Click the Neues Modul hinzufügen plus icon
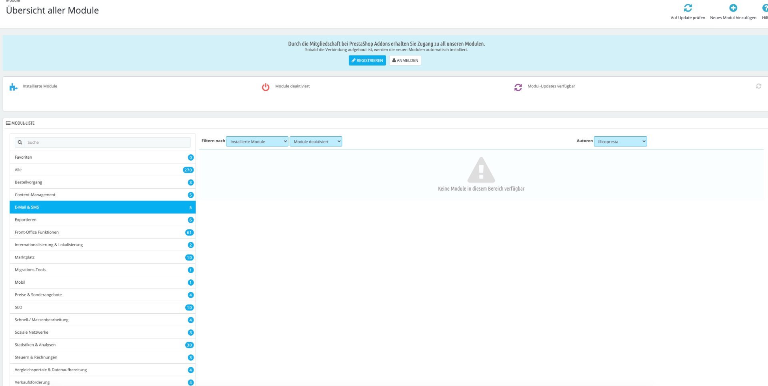Image resolution: width=768 pixels, height=386 pixels. [733, 8]
